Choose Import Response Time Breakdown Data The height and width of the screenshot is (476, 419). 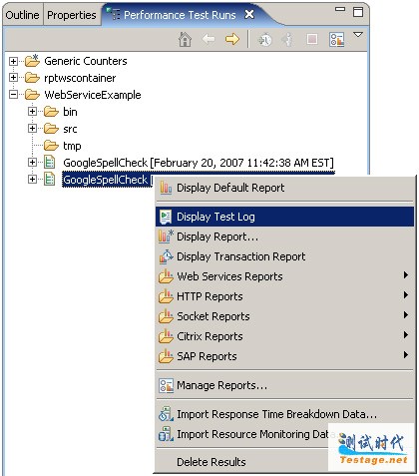click(284, 414)
